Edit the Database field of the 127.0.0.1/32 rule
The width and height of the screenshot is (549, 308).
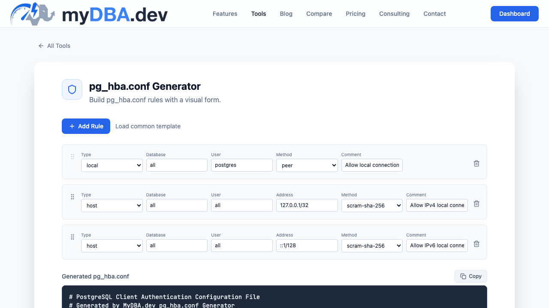pos(177,205)
